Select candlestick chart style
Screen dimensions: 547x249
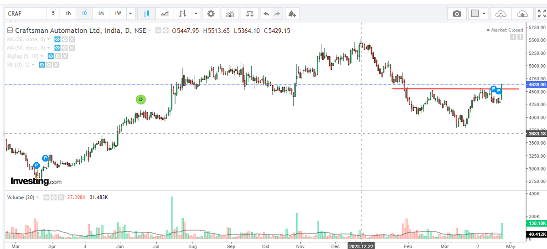(146, 14)
